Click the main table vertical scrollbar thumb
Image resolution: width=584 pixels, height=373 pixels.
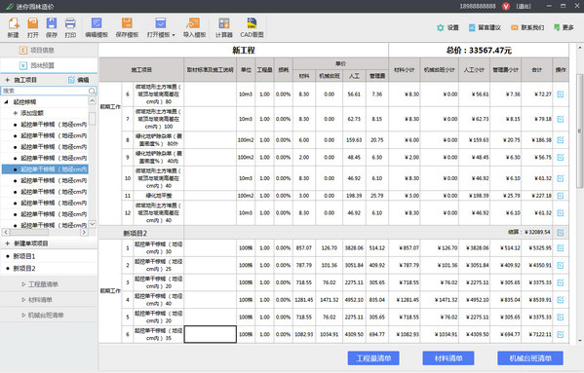(579, 131)
